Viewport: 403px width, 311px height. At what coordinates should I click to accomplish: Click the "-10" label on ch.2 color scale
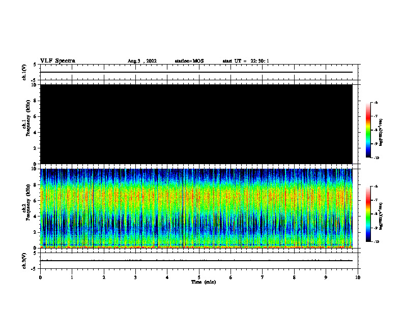[x=376, y=242]
